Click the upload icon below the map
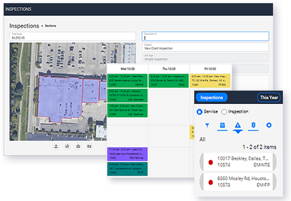Image resolution: width=291 pixels, height=201 pixels. click(x=56, y=147)
